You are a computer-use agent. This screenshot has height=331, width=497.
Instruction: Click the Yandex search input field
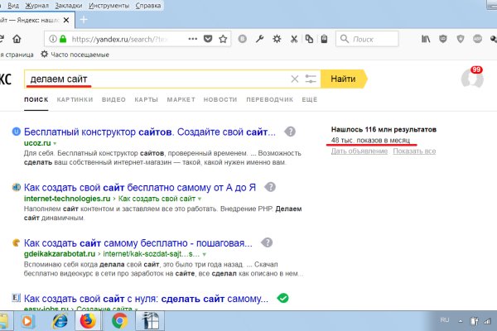[x=157, y=79]
